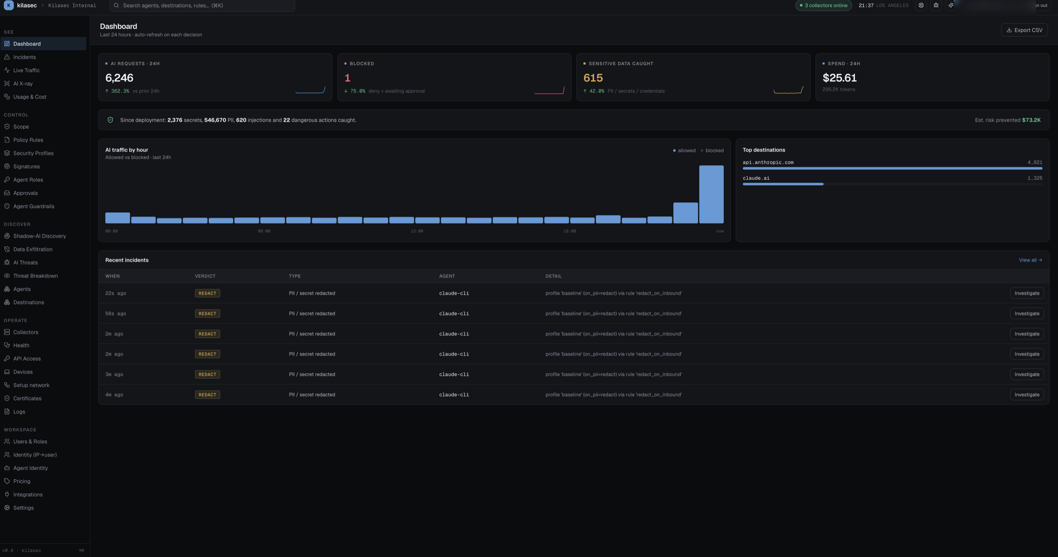Click the Scope shield icon

tap(7, 127)
